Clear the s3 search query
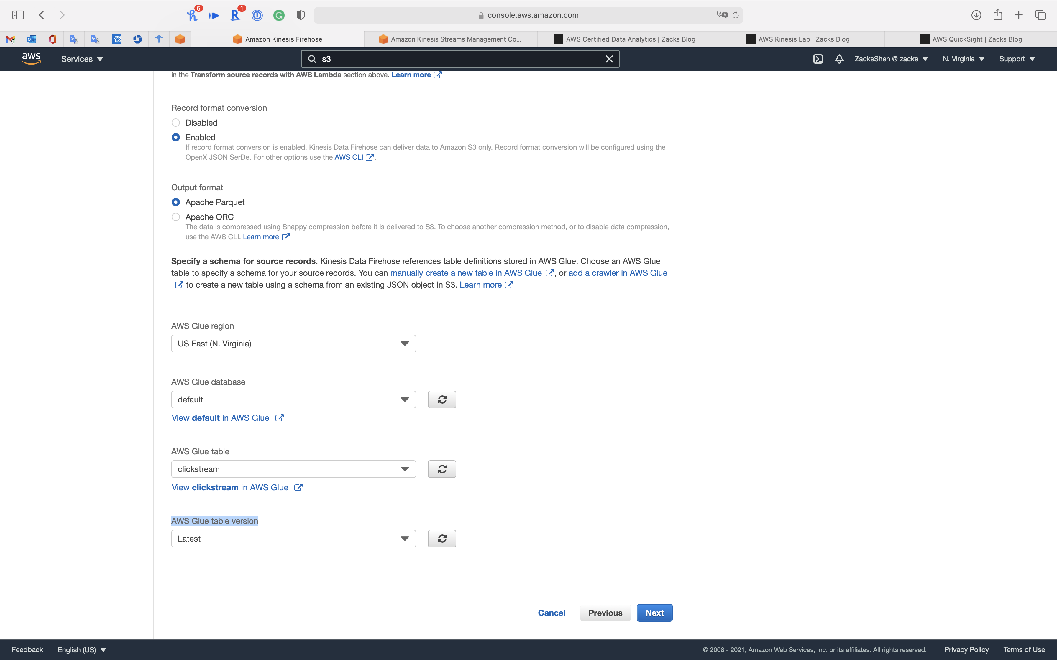This screenshot has width=1057, height=660. point(609,59)
